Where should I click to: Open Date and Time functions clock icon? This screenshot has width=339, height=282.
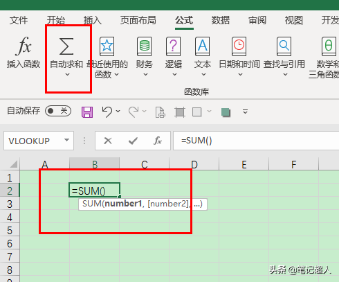[x=239, y=46]
